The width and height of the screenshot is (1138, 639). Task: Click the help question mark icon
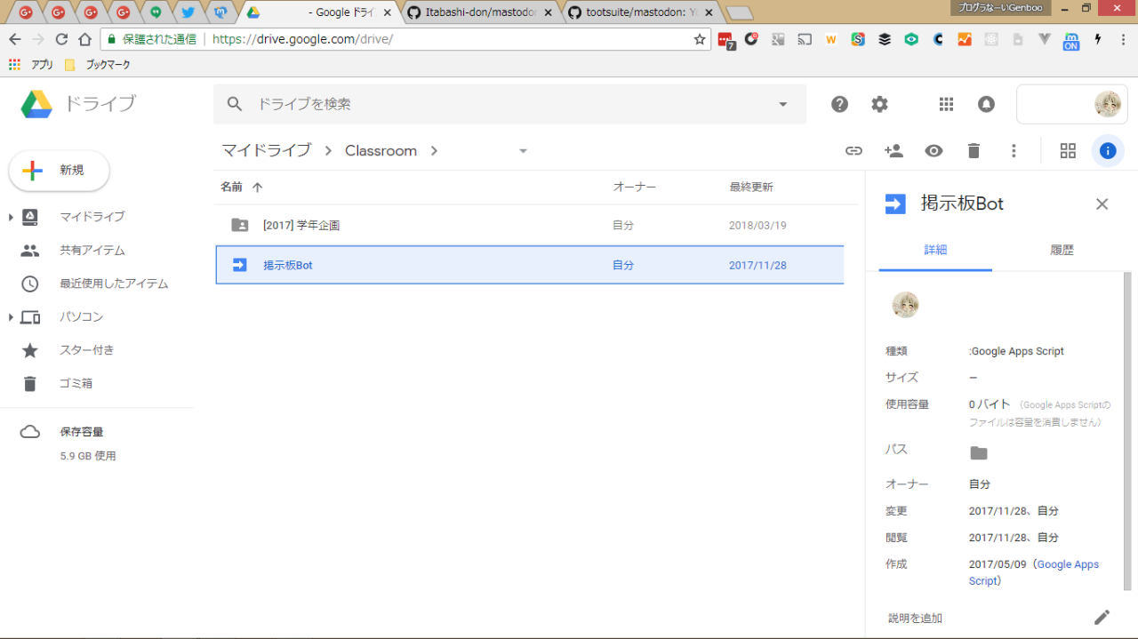tap(839, 104)
